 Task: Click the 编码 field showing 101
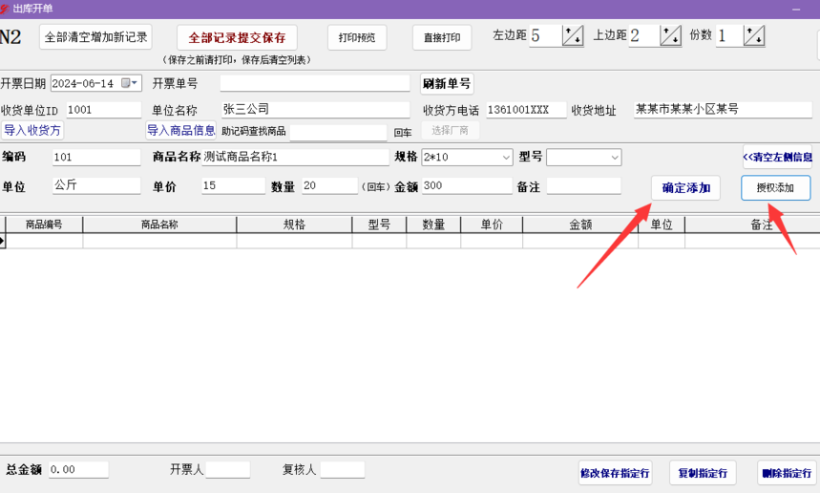96,157
